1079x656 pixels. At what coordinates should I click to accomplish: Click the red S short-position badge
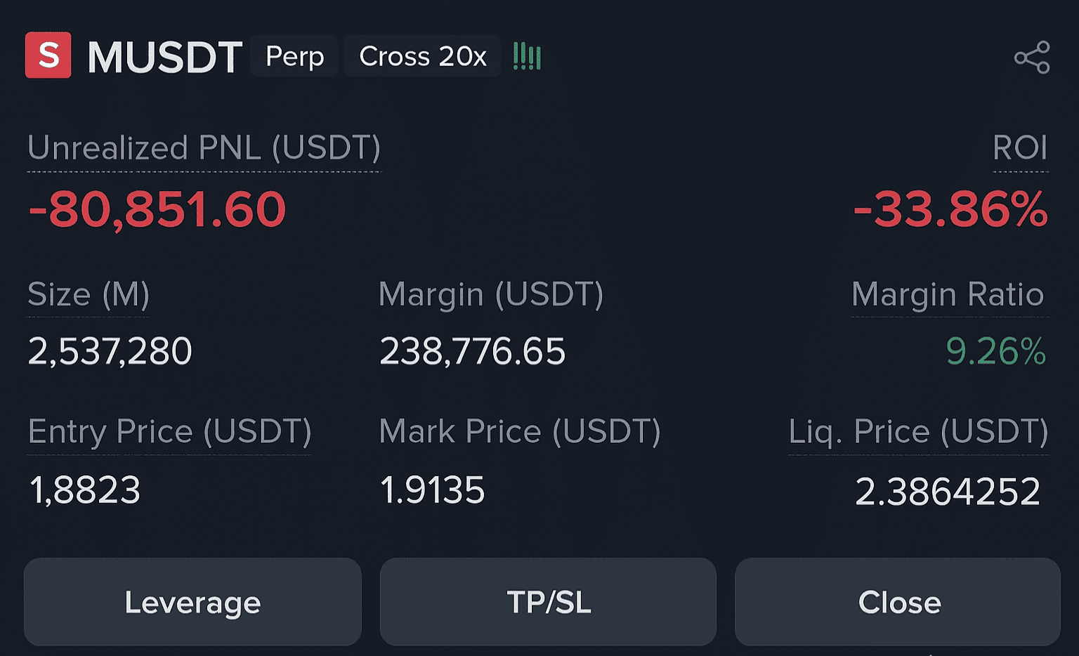tap(48, 55)
